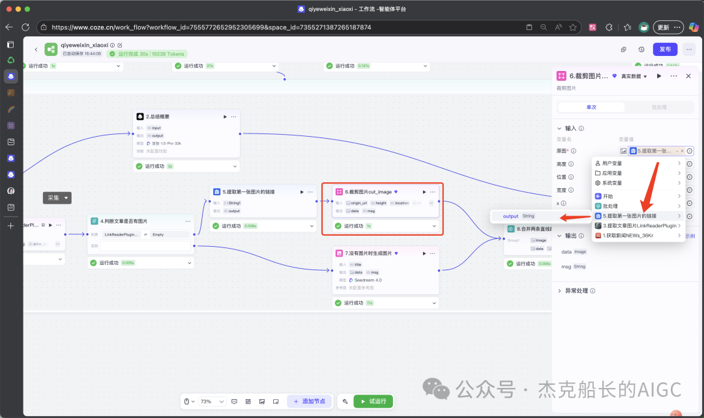Image resolution: width=704 pixels, height=418 pixels.
Task: Run node 2.总结概要 with its play icon
Action: click(x=225, y=117)
